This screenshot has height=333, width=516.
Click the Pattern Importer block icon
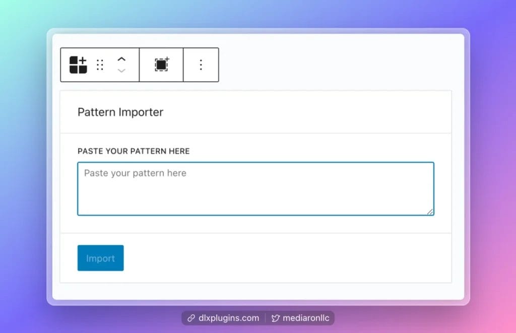[78, 65]
